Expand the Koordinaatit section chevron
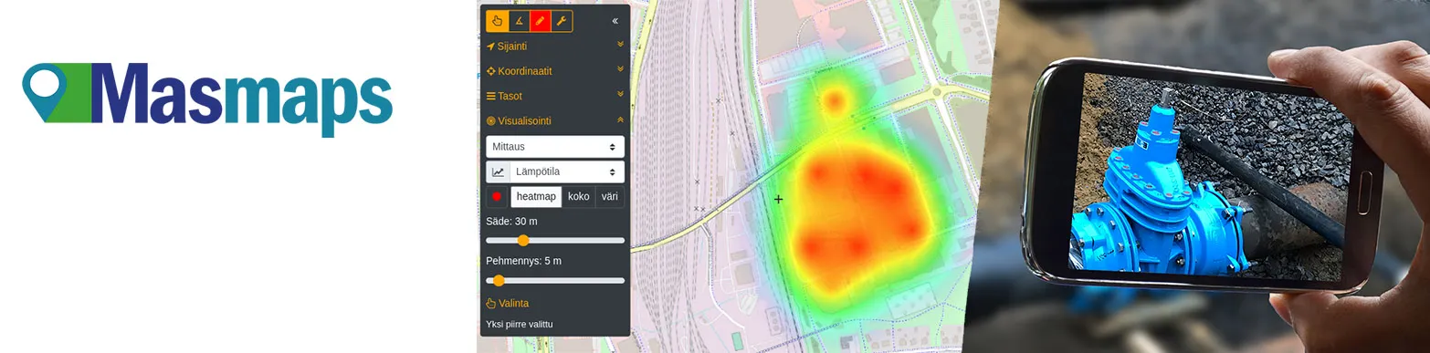Viewport: 1430px width, 353px height. [620, 68]
